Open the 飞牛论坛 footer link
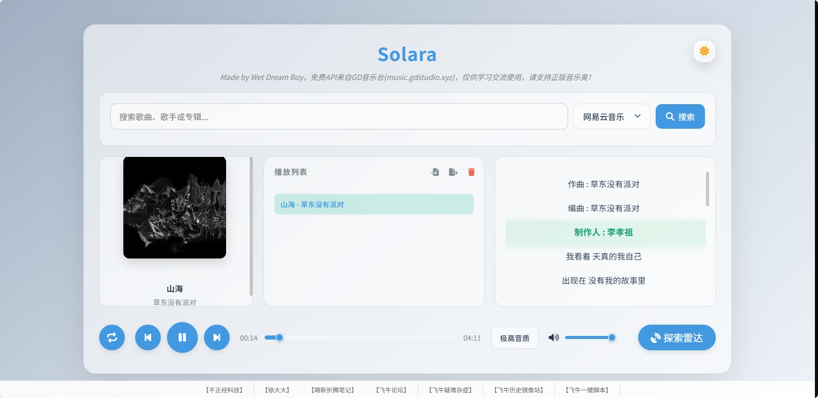The width and height of the screenshot is (818, 398). coord(392,390)
